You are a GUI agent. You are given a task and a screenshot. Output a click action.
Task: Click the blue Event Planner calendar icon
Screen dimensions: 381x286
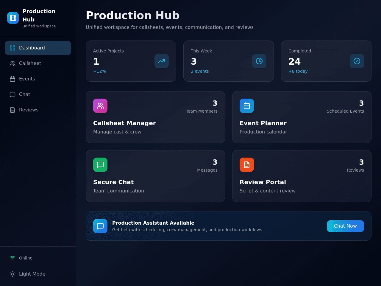[x=247, y=106]
